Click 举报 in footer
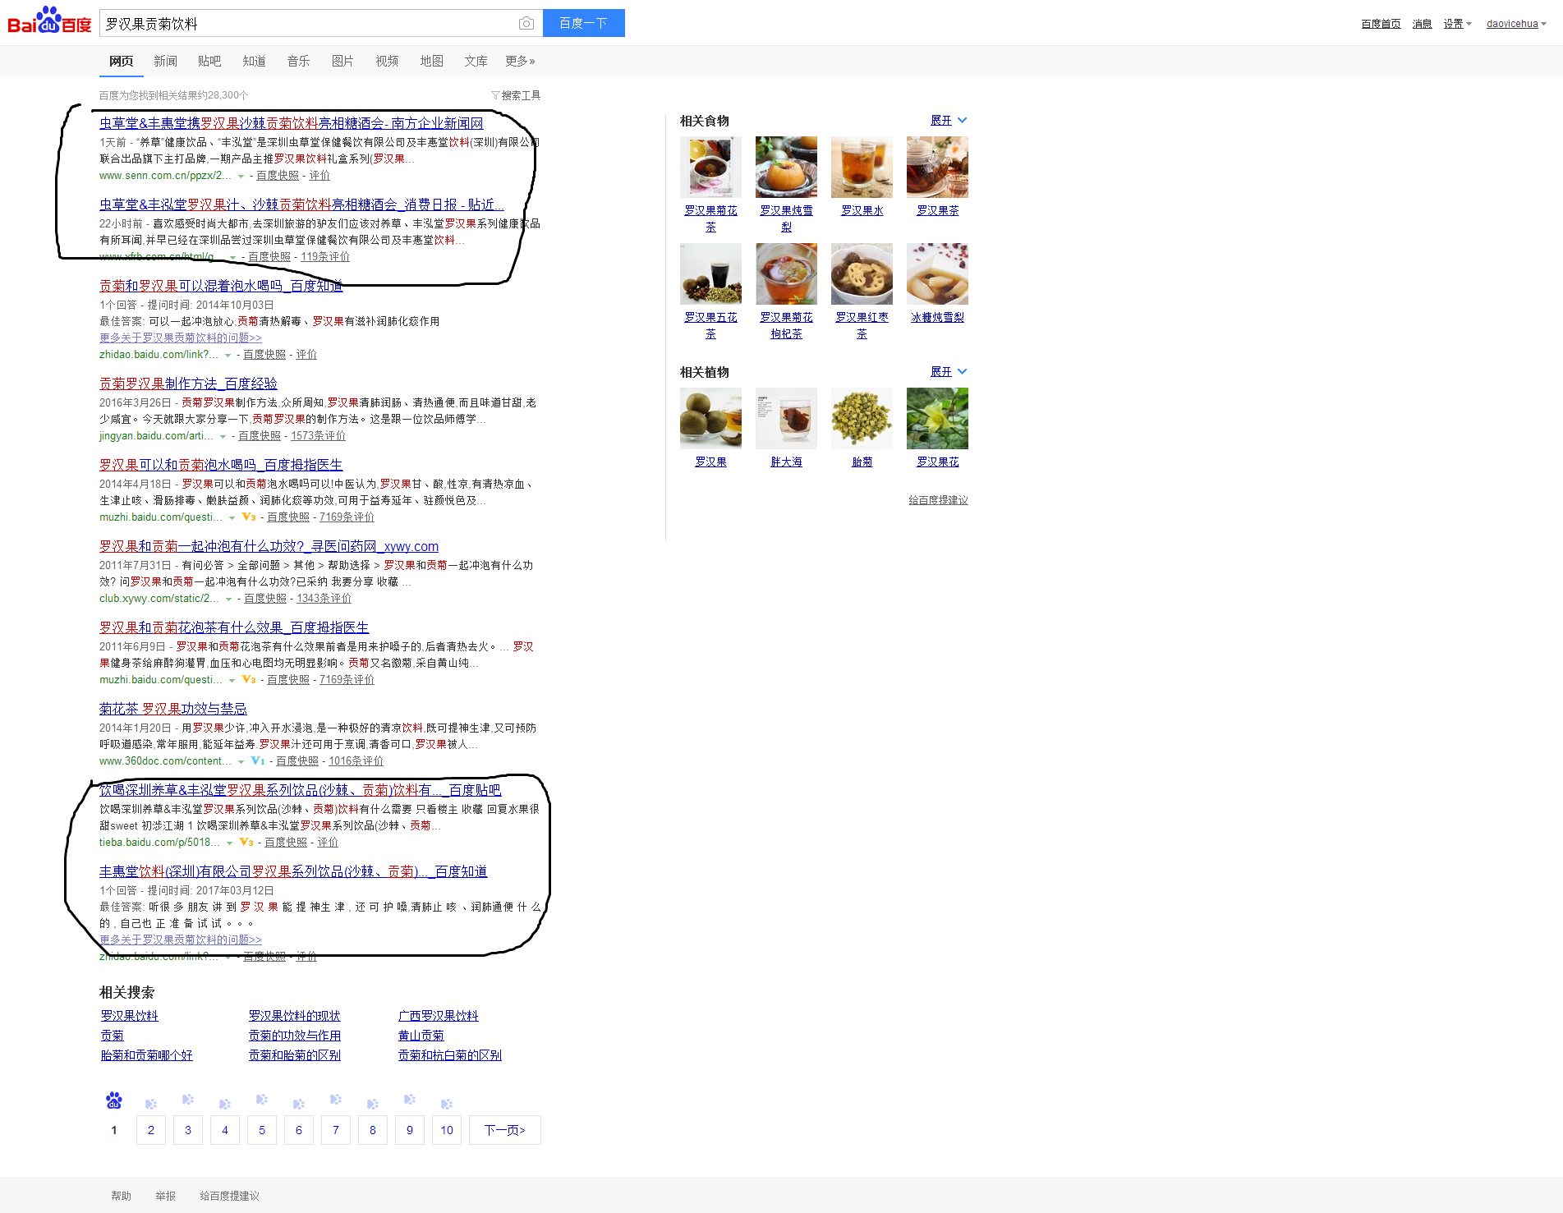 click(x=165, y=1196)
